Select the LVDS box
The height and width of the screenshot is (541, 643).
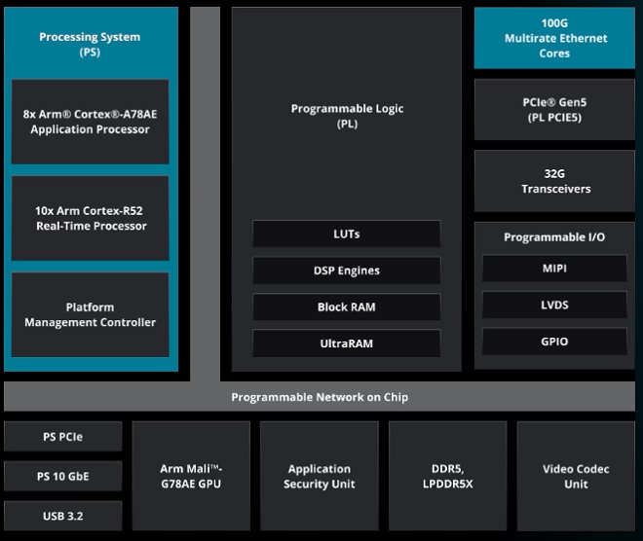[554, 305]
